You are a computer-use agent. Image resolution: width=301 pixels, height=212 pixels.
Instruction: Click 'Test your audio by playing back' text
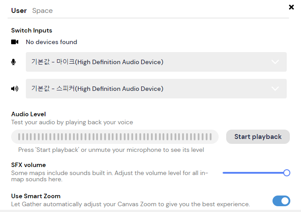[72, 122]
